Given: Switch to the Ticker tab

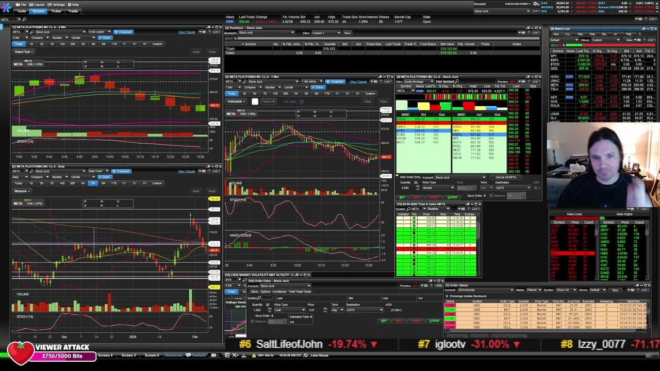Looking at the screenshot, I should pos(56,11).
